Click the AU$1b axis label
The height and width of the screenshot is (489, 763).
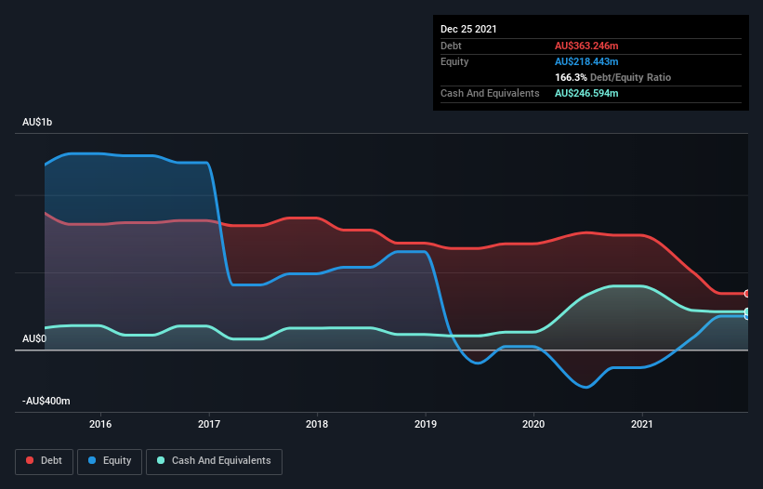[x=37, y=122]
